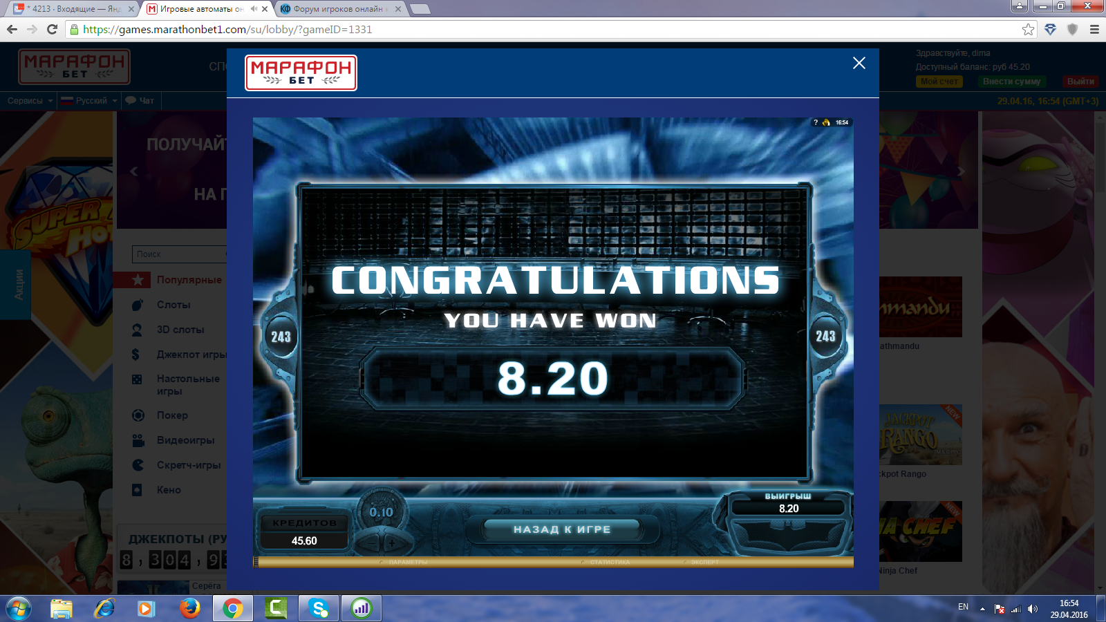Switch to Форум игроков онлайн browser tab

click(340, 9)
